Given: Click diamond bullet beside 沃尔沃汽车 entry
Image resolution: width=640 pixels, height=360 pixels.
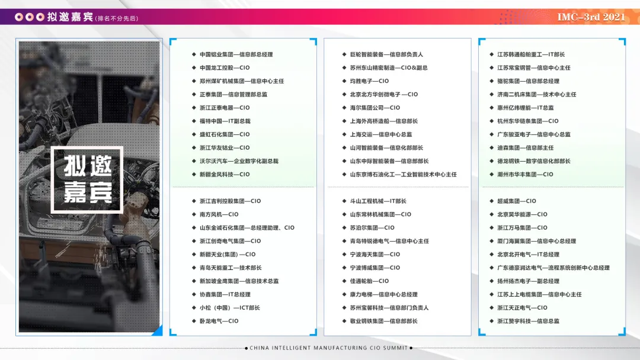Looking at the screenshot, I should [194, 161].
